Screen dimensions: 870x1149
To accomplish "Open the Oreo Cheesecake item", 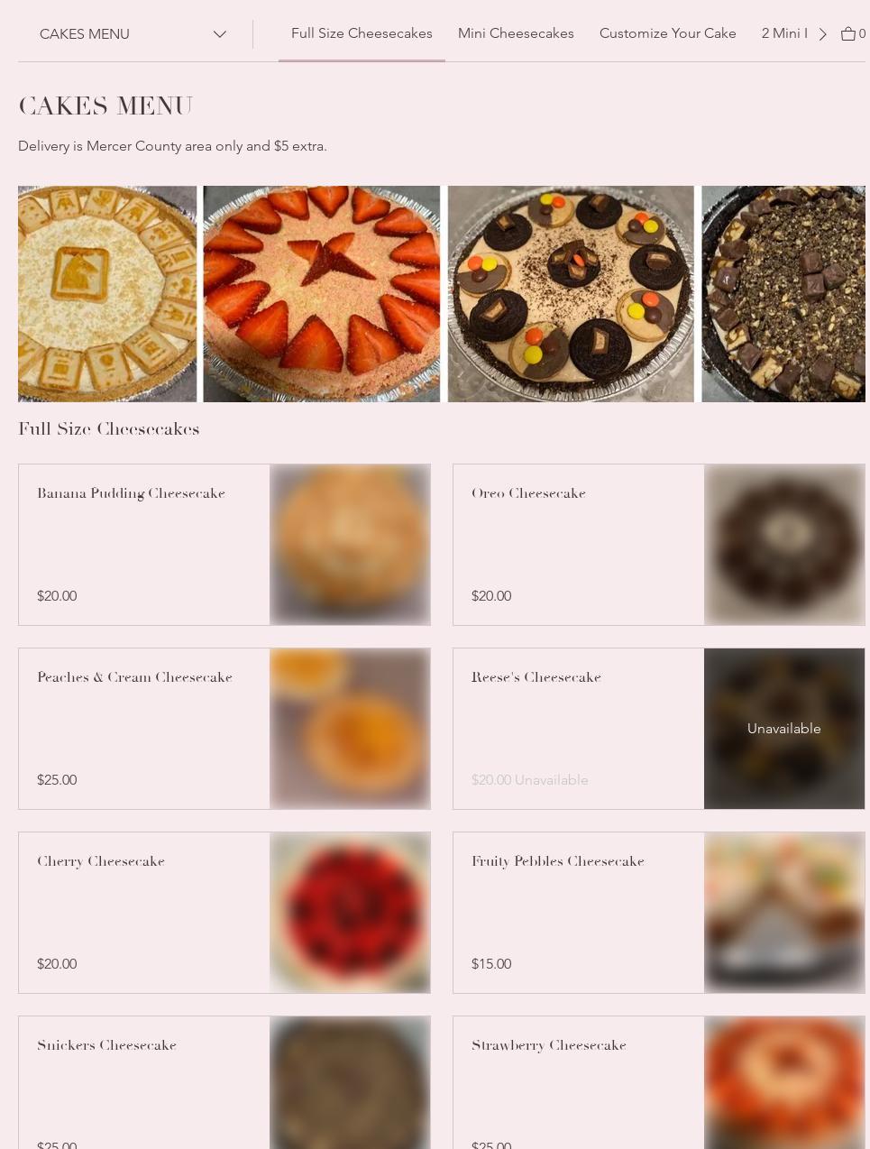I will 659,545.
